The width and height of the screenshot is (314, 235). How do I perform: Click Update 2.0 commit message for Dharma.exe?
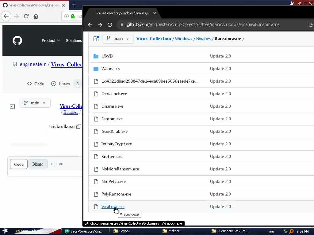coord(220,106)
